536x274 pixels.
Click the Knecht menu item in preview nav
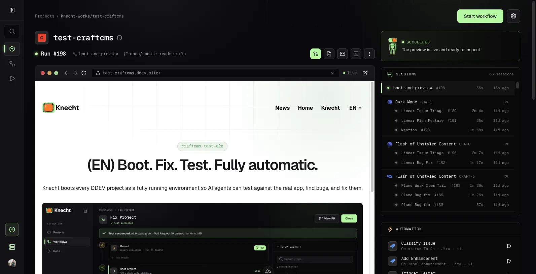click(x=330, y=108)
